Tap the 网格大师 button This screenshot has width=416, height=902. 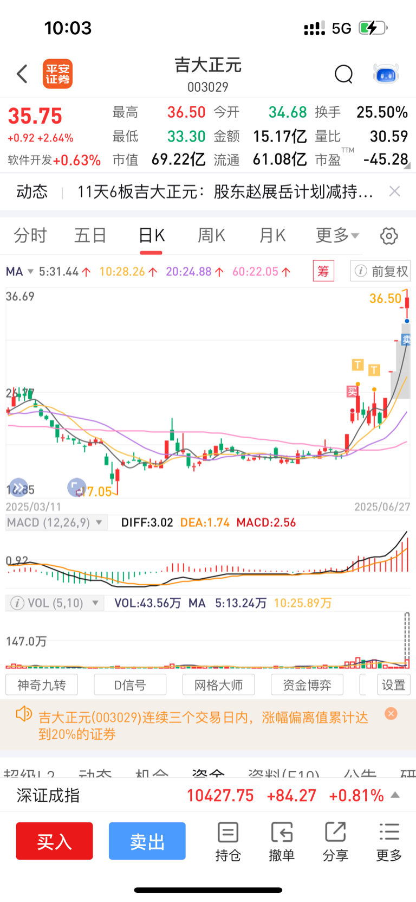(219, 685)
